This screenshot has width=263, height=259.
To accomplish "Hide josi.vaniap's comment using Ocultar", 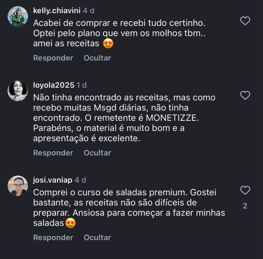I will [x=97, y=237].
